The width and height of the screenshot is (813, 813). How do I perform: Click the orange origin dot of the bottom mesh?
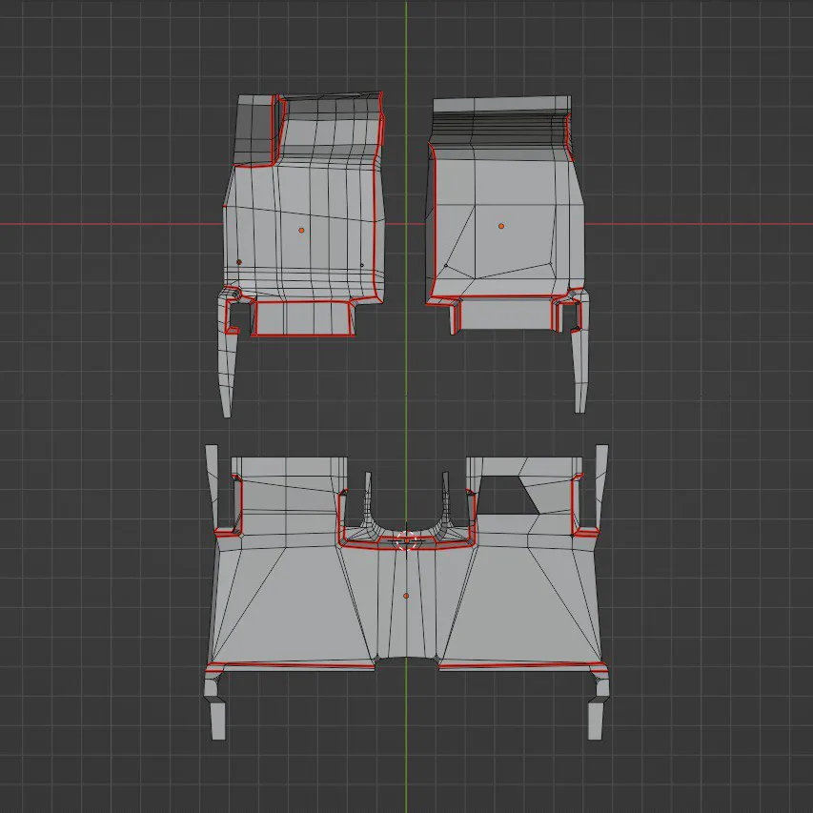(x=406, y=596)
